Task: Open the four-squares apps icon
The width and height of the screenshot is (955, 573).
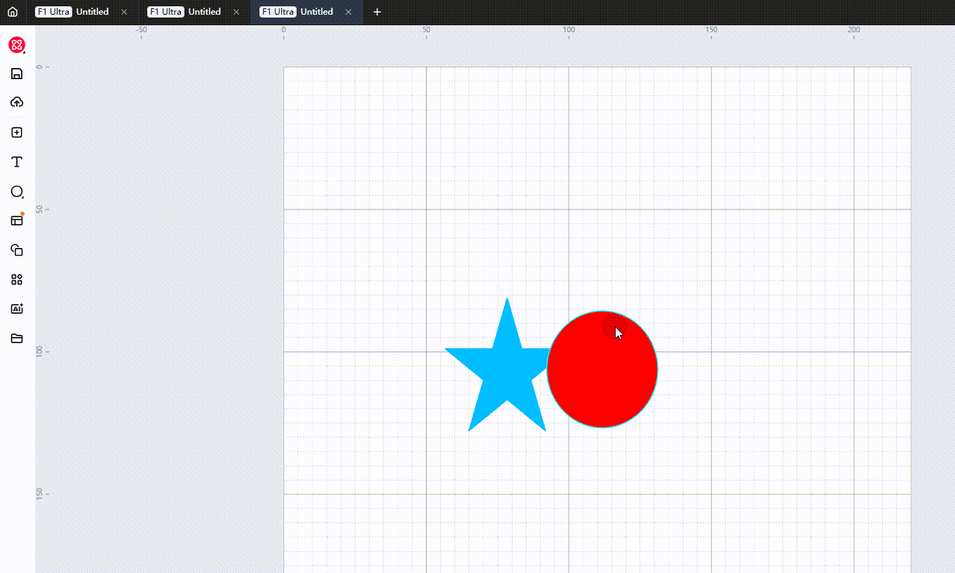Action: 17,279
